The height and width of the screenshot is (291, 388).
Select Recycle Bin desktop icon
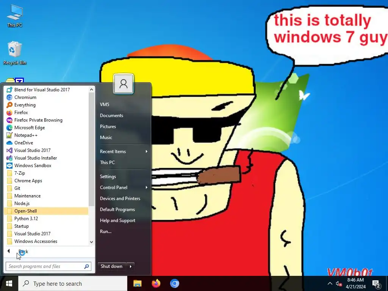pyautogui.click(x=15, y=53)
